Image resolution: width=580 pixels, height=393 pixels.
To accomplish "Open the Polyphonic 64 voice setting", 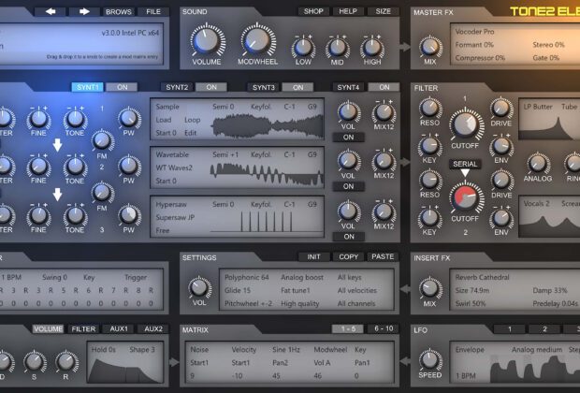I will point(247,277).
